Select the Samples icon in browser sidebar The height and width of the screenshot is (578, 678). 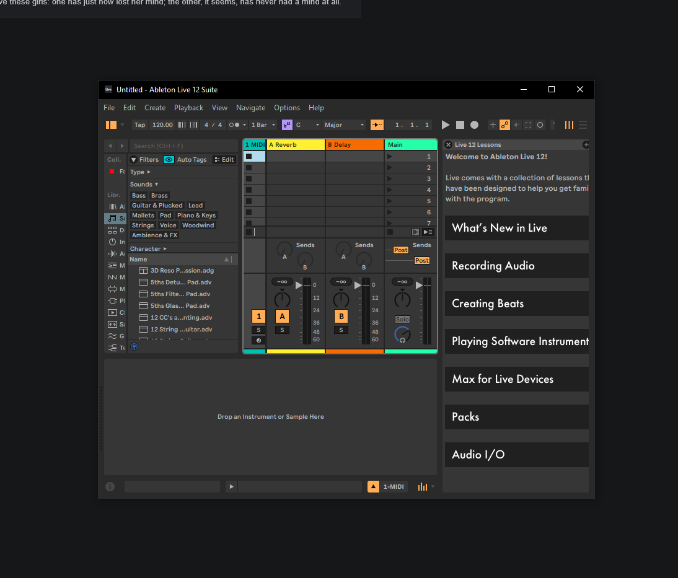point(112,324)
